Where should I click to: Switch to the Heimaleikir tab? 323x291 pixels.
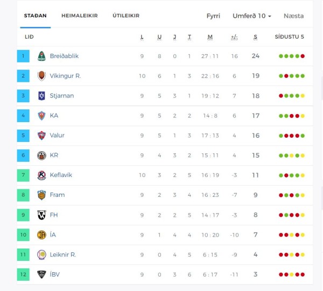tap(80, 16)
